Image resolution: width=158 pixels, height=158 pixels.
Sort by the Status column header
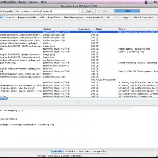[107, 29]
